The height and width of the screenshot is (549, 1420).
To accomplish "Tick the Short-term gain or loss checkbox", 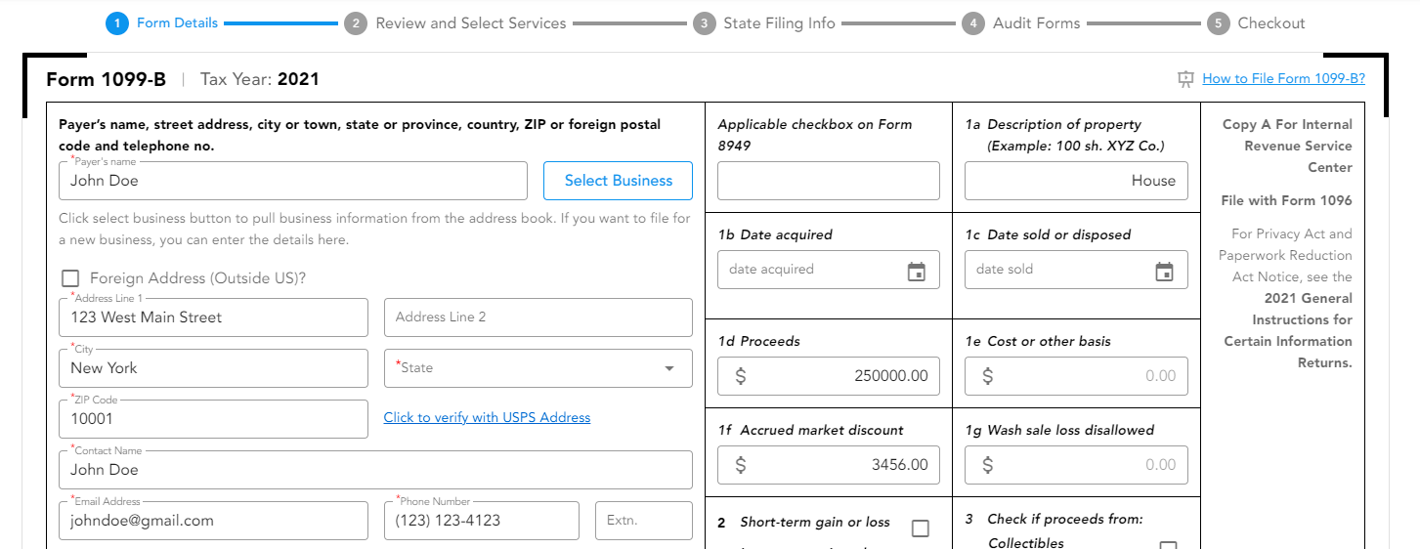I will (920, 528).
